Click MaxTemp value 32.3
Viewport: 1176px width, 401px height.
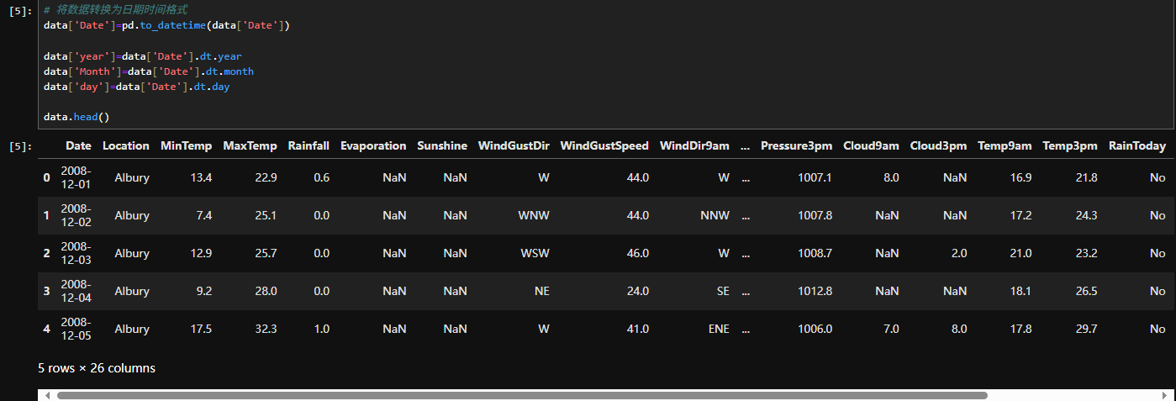[x=266, y=329]
